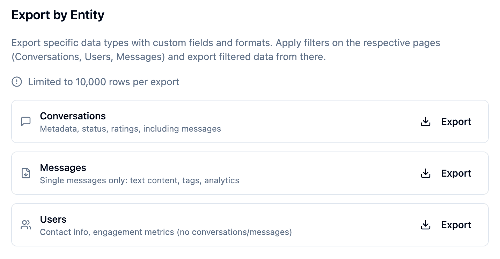
Task: Click the Messages row title text
Action: click(x=63, y=168)
